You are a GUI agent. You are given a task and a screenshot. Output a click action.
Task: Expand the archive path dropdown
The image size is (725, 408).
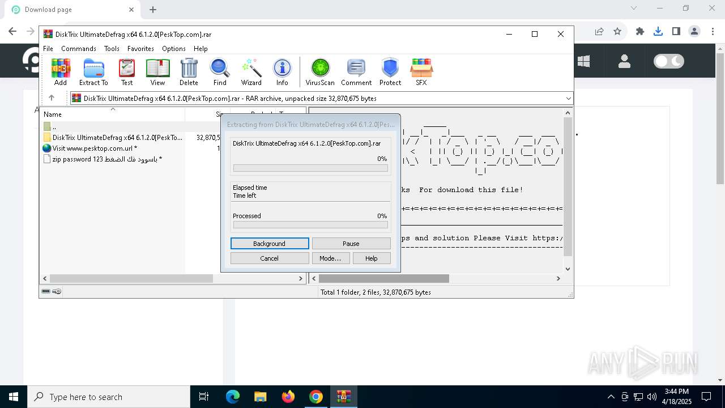(x=568, y=98)
